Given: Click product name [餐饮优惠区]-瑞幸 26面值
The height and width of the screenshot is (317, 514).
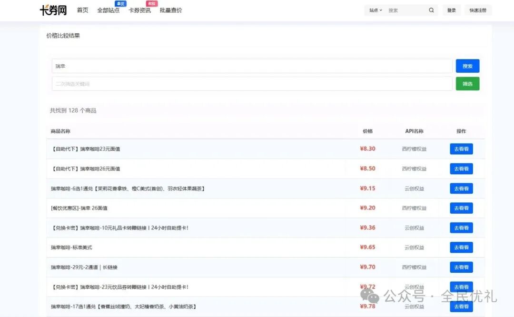Looking at the screenshot, I should (79, 208).
